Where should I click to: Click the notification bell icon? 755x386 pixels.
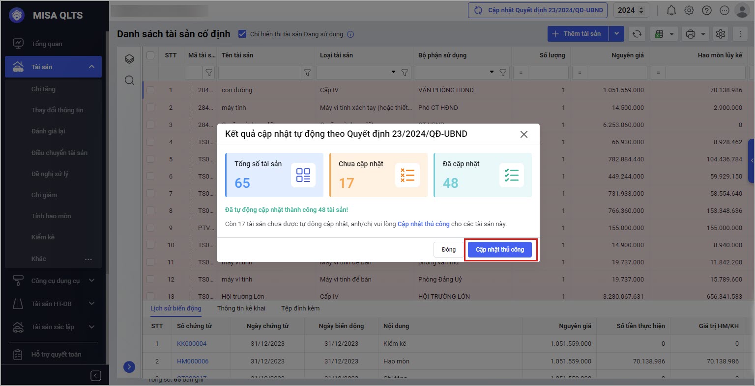(671, 10)
